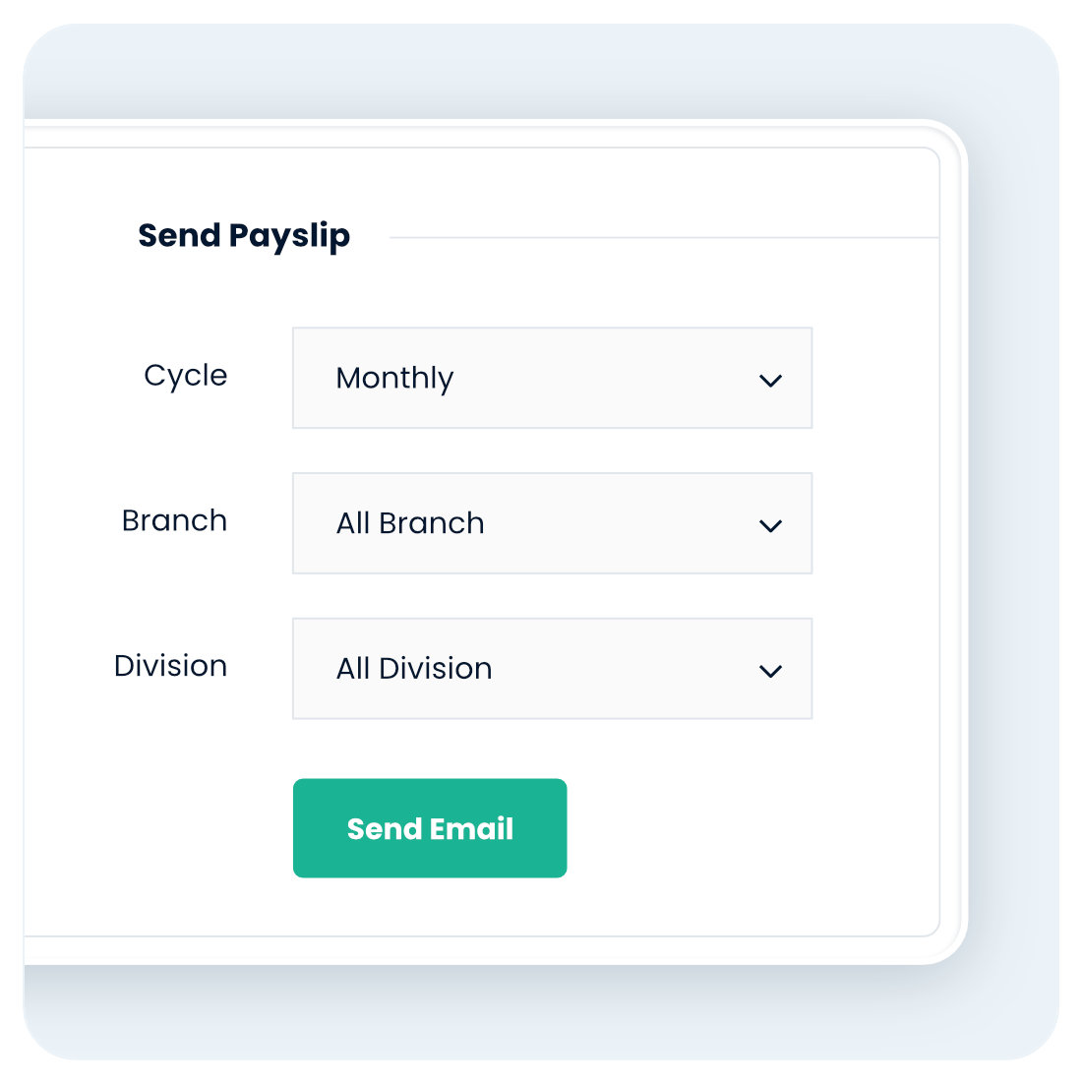This screenshot has width=1082, height=1083.
Task: Expand the Branch dropdown
Action: (x=552, y=523)
